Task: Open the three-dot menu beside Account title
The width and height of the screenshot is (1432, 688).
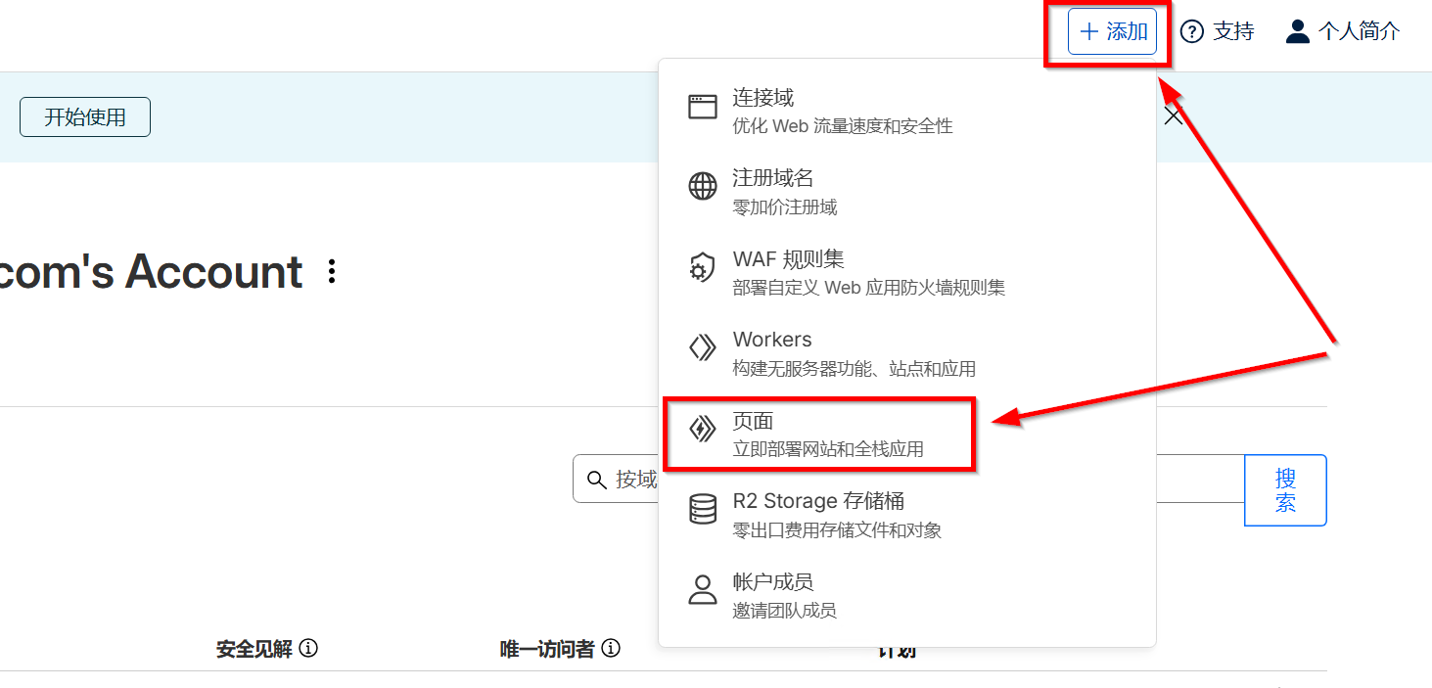Action: pyautogui.click(x=333, y=271)
